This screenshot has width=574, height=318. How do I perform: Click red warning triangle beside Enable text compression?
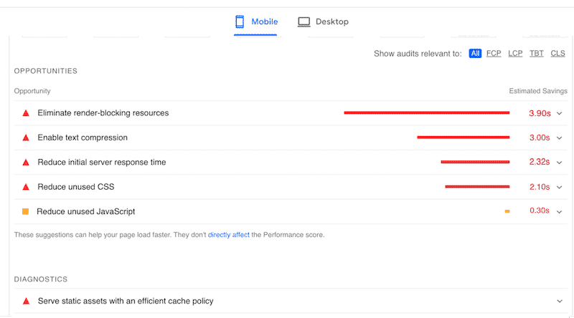[x=26, y=138]
